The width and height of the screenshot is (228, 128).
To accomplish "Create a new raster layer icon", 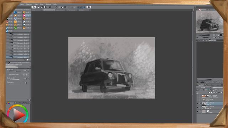I will pyautogui.click(x=209, y=92).
